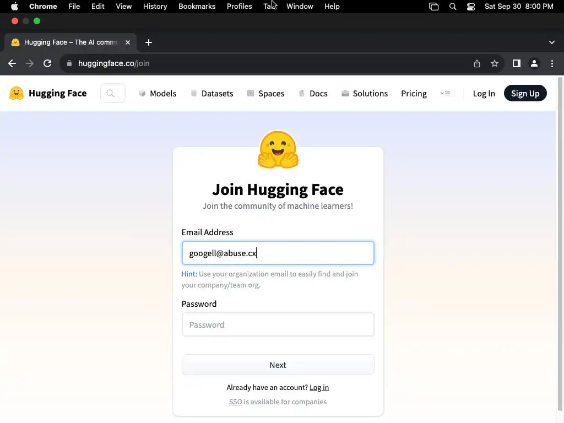
Task: Open the Spaces page
Action: pyautogui.click(x=266, y=94)
